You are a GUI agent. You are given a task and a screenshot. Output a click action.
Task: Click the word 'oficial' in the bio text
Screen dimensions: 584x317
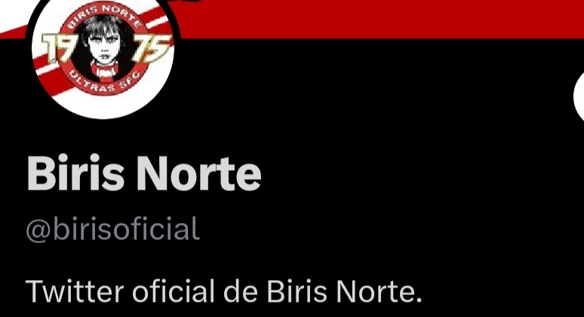pyautogui.click(x=174, y=291)
